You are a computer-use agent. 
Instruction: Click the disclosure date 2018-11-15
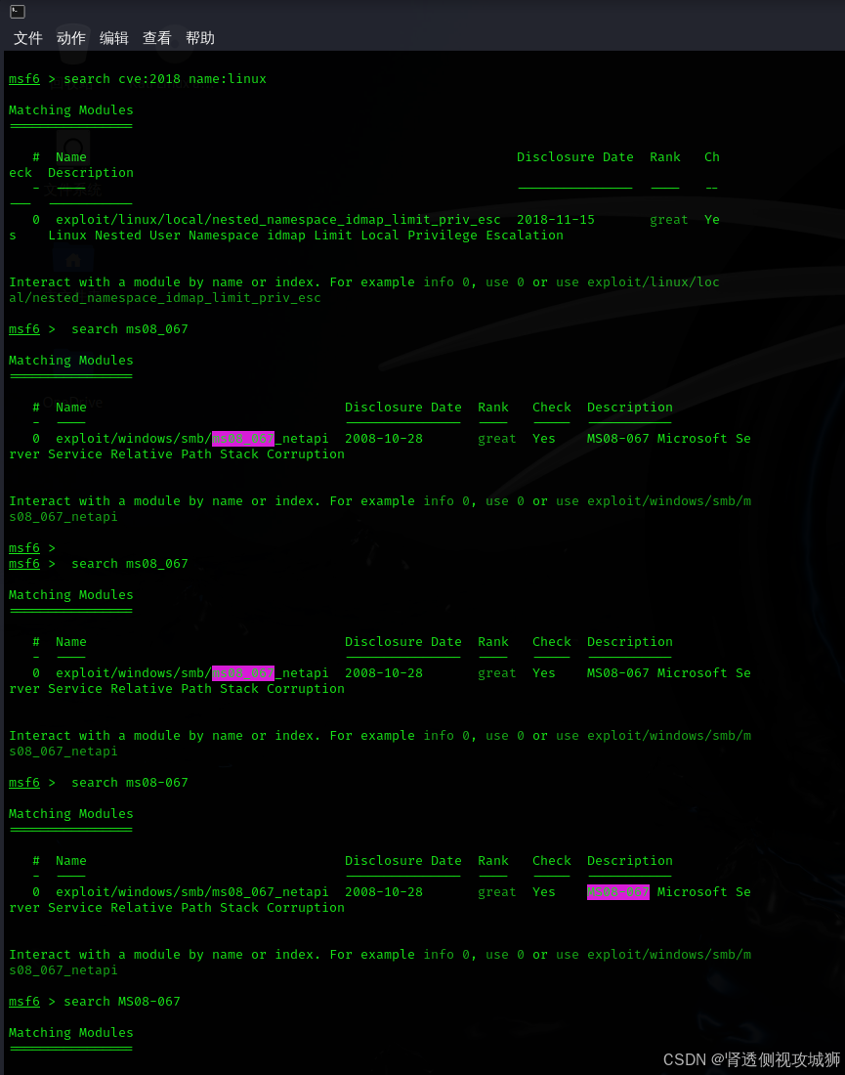click(556, 219)
